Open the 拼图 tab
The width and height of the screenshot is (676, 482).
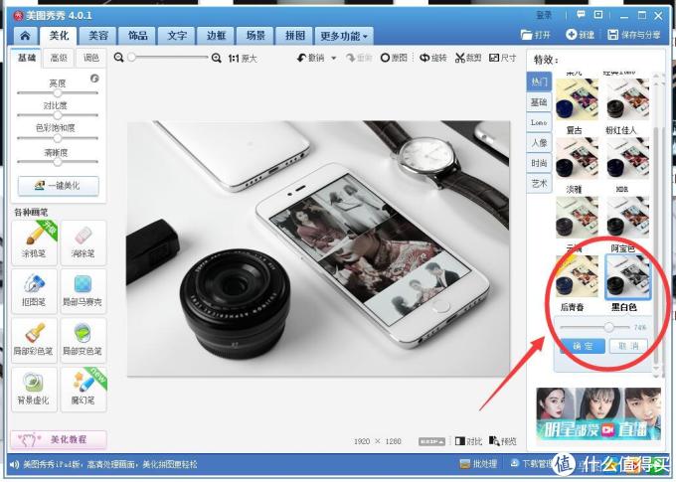(295, 36)
